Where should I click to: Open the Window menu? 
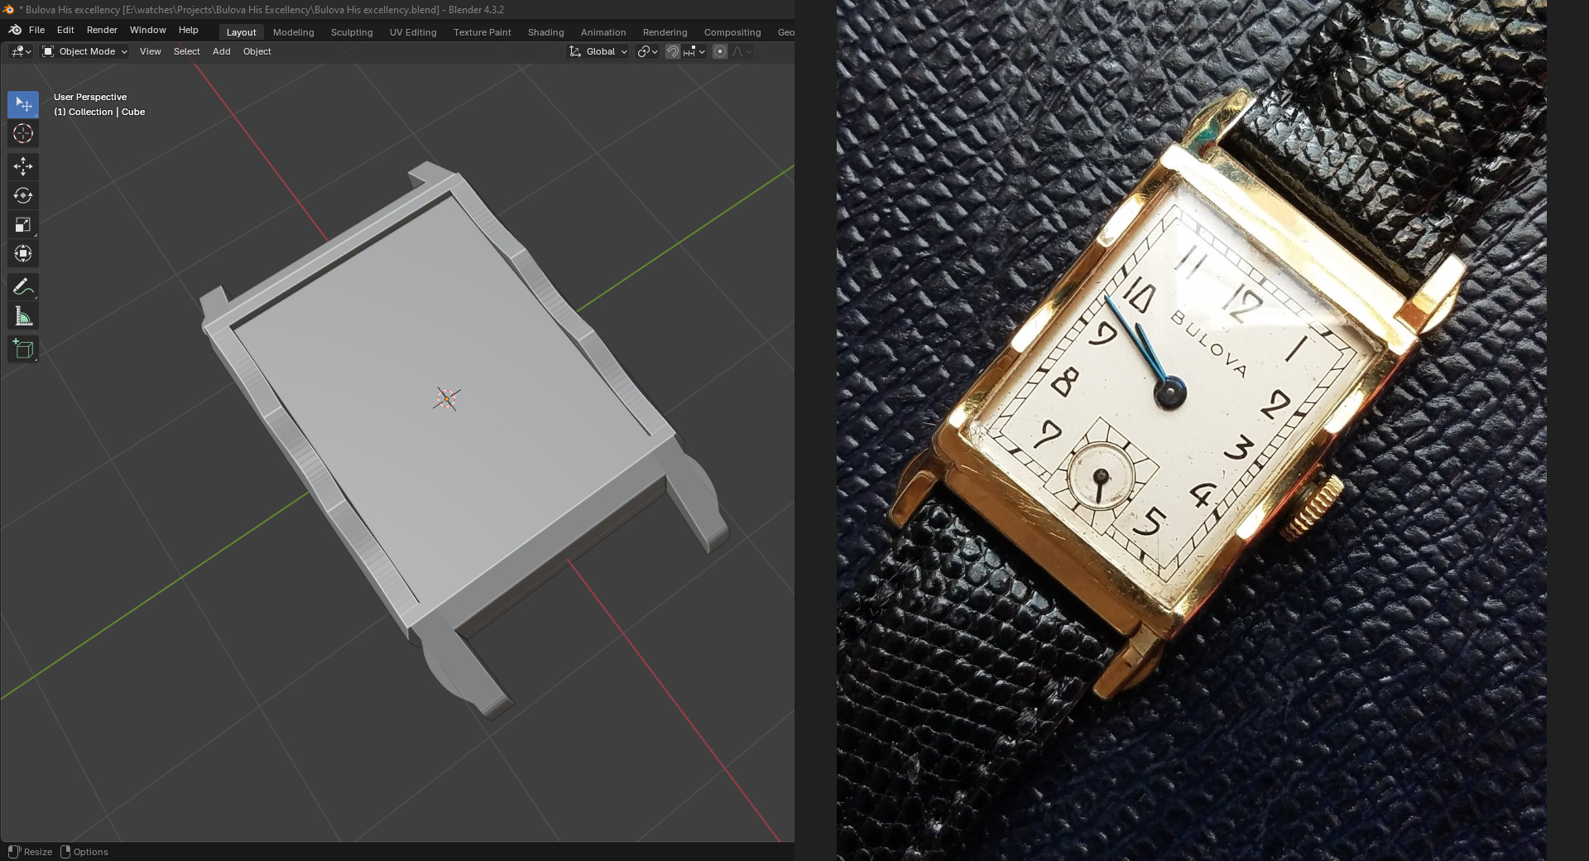tap(148, 30)
